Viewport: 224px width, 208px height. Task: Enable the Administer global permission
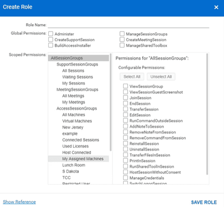tap(51, 34)
